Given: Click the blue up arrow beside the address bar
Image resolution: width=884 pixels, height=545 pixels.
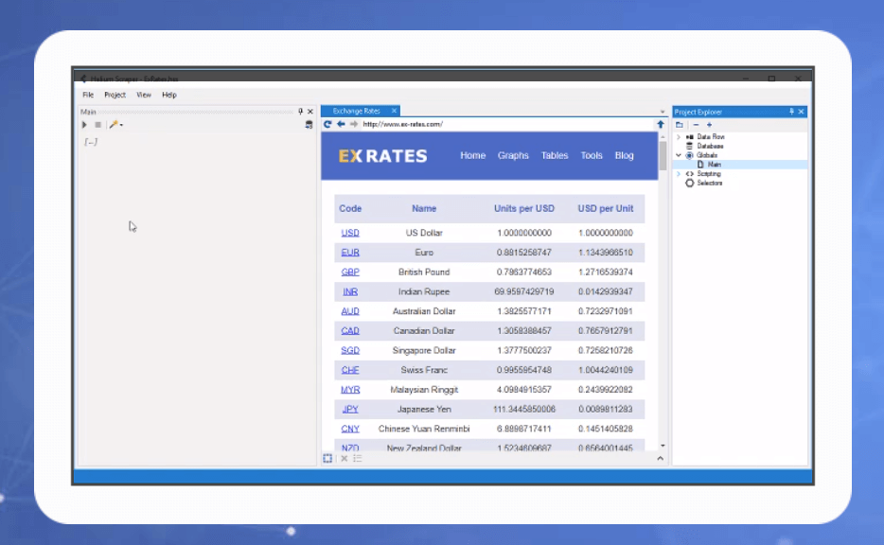Looking at the screenshot, I should pos(661,124).
